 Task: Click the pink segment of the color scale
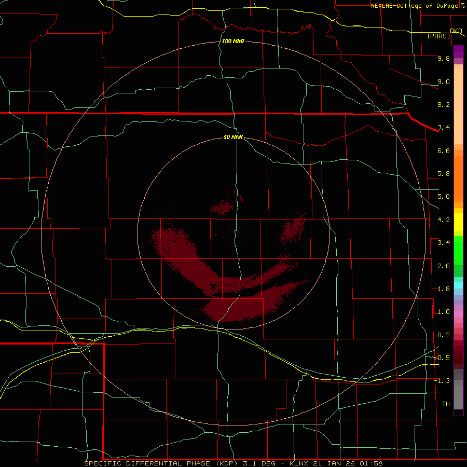[458, 314]
